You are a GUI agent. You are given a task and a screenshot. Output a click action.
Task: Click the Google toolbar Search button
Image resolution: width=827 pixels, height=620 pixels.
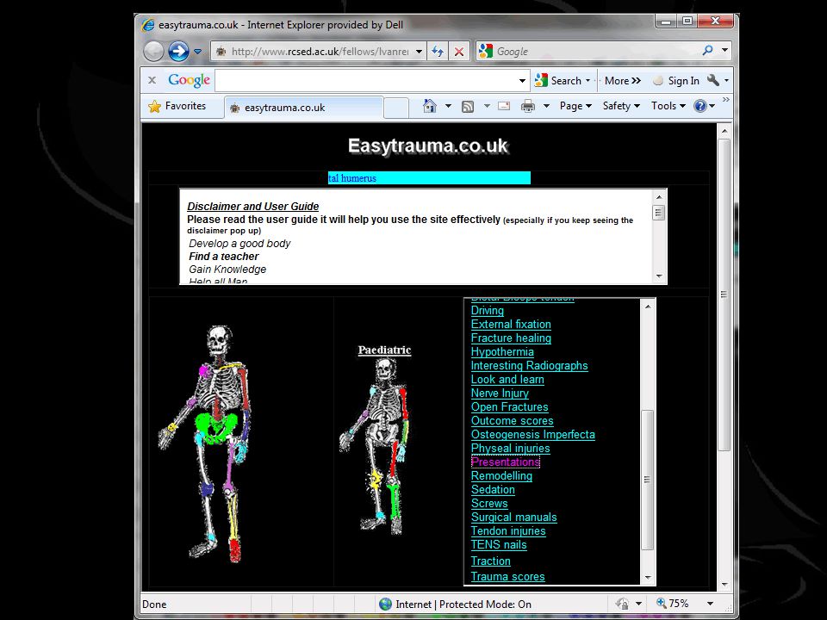(563, 81)
